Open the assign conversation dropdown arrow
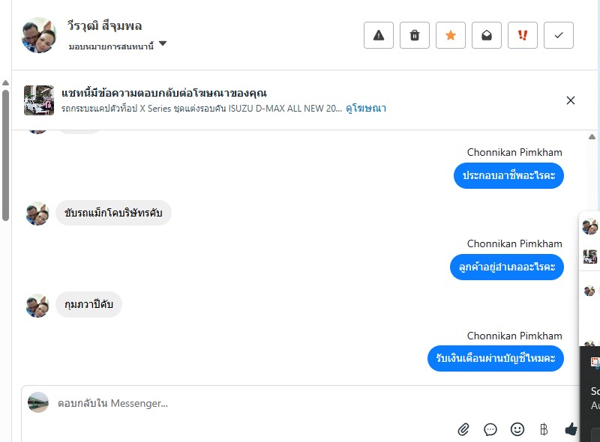600x442 pixels. pos(163,44)
